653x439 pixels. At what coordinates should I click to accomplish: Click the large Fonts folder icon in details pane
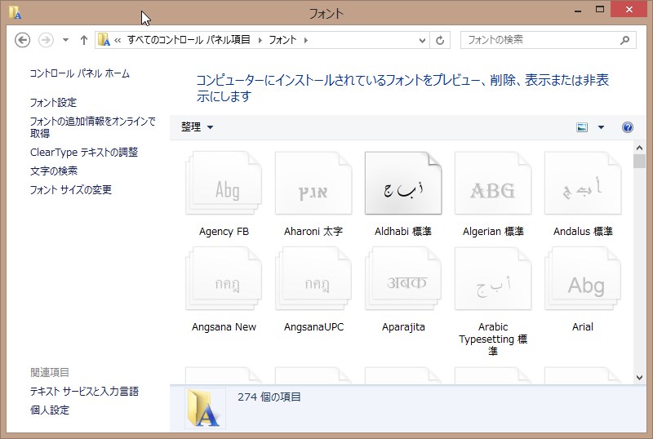[x=203, y=408]
